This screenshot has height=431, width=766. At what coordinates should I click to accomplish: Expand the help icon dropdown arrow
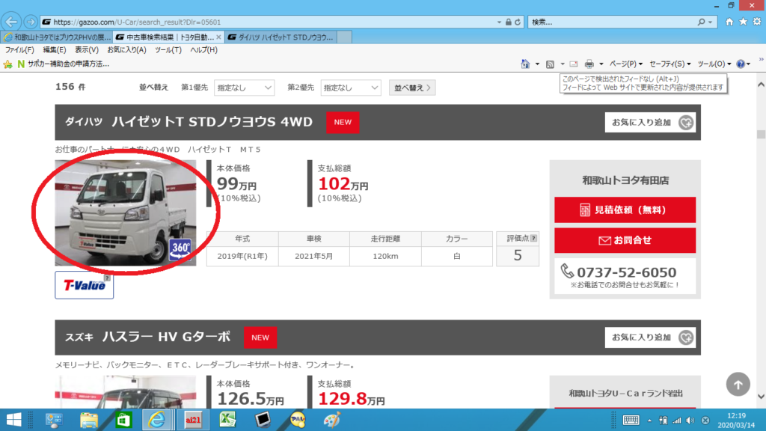click(x=748, y=64)
